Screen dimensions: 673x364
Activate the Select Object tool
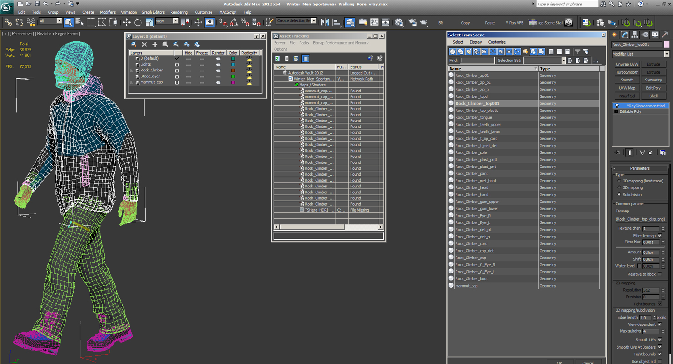(69, 22)
